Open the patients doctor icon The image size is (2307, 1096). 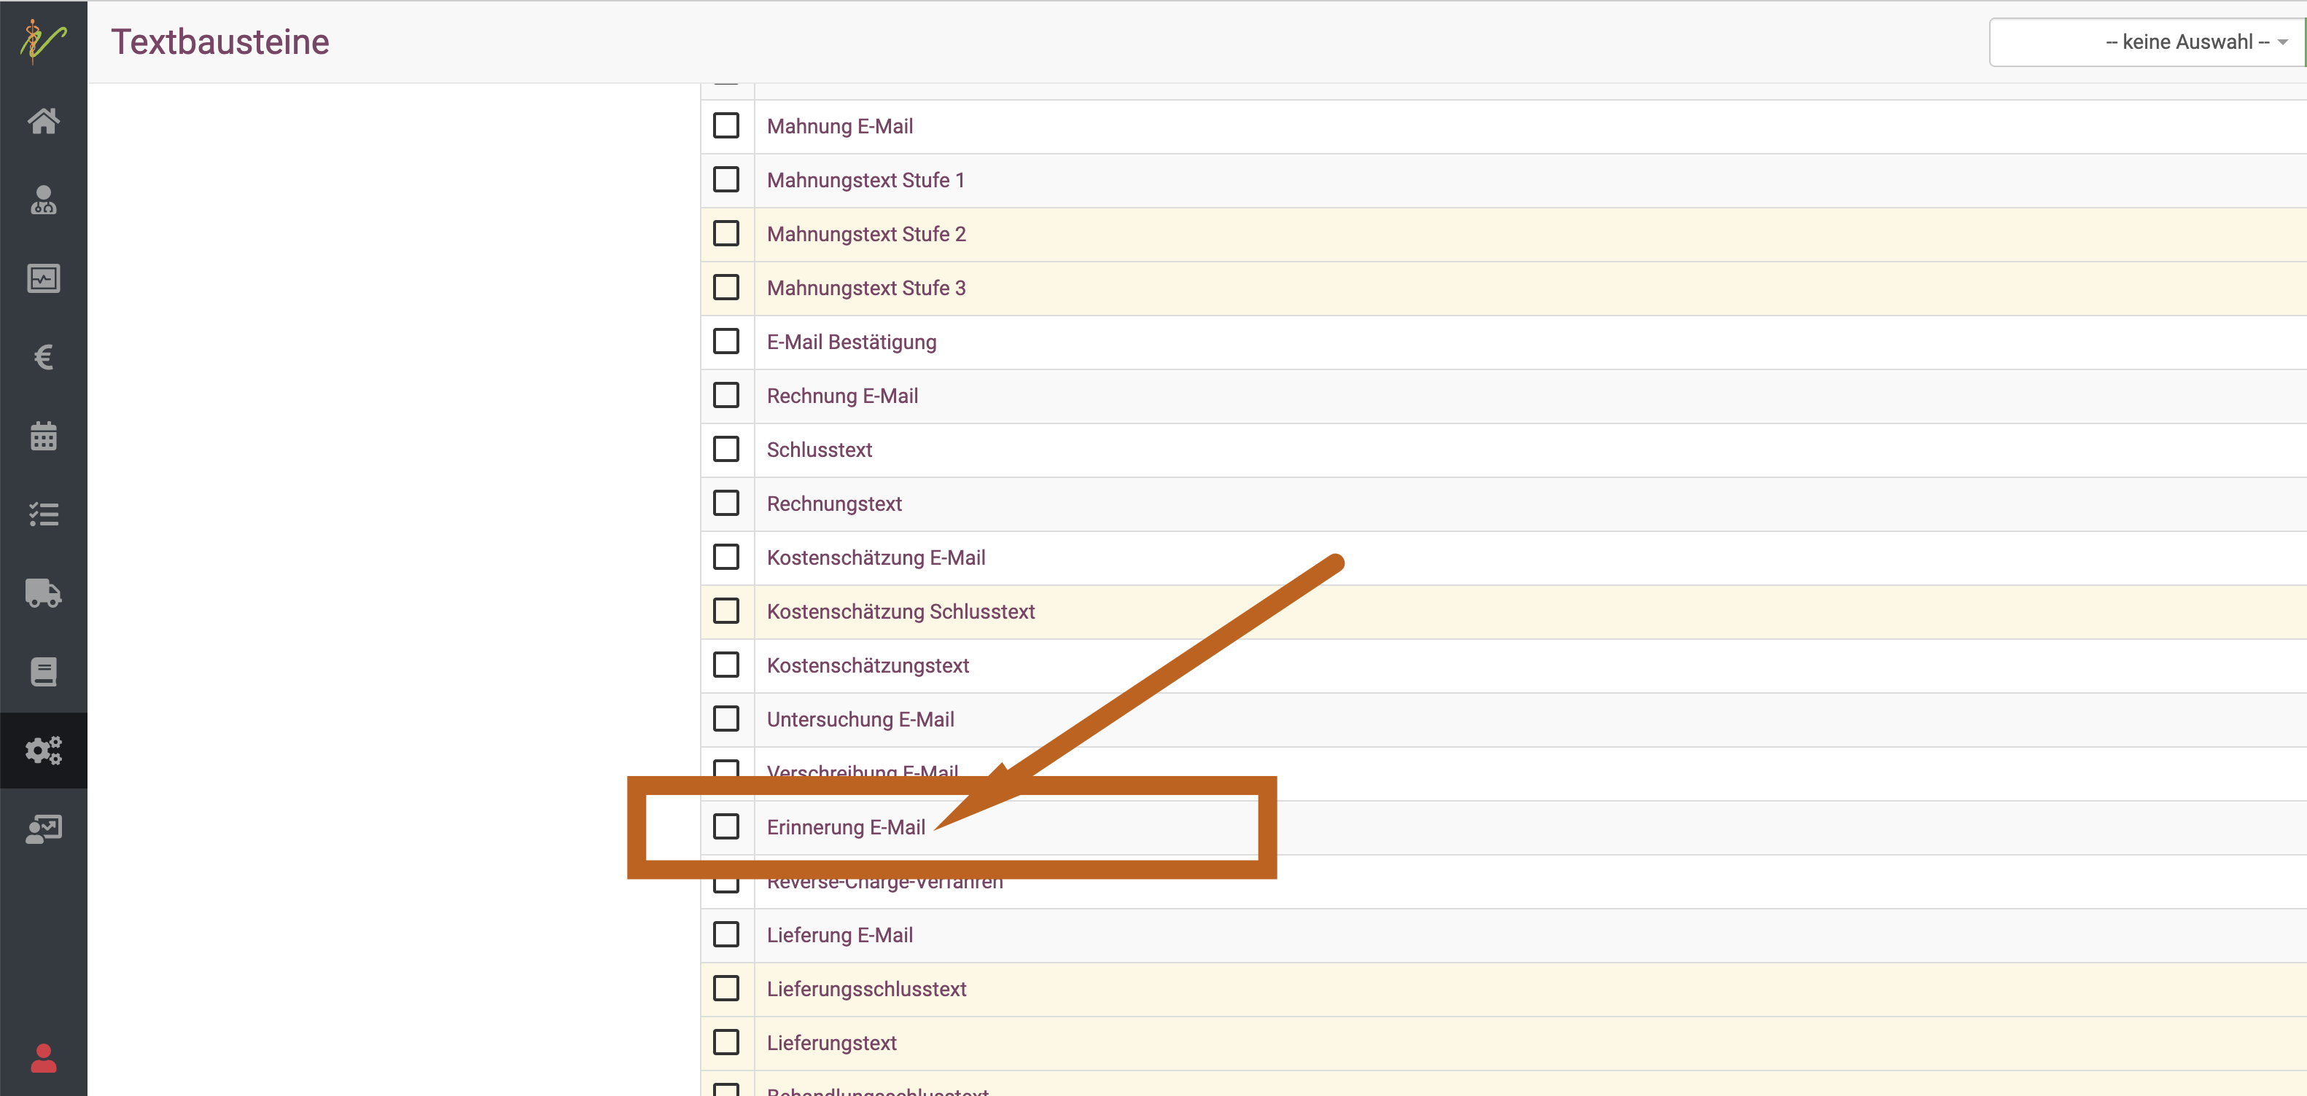[43, 200]
